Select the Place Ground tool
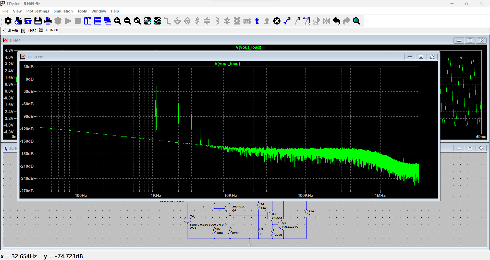 point(177,21)
